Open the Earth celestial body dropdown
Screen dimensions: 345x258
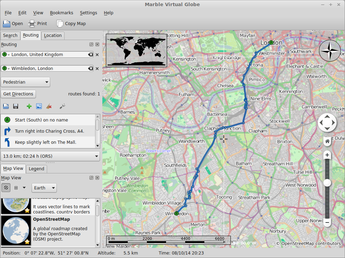coord(44,188)
